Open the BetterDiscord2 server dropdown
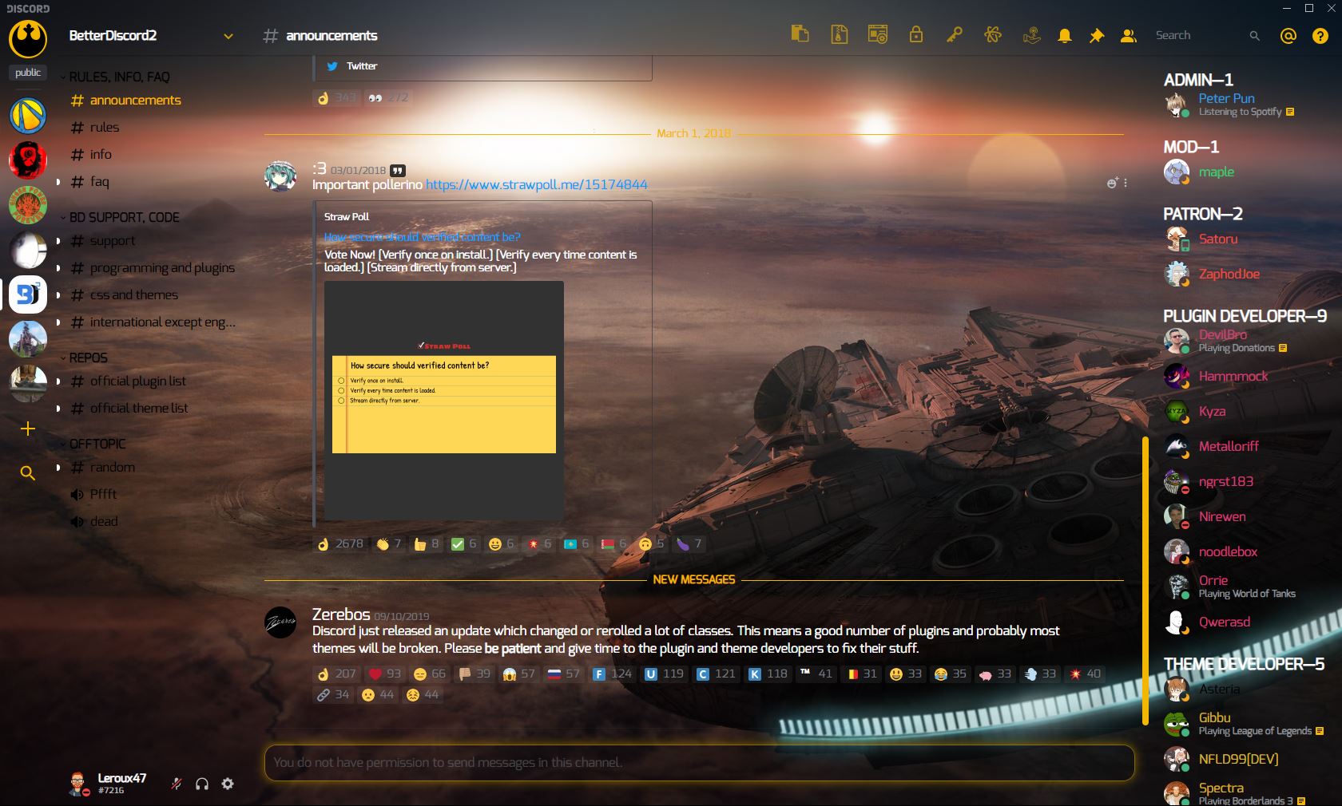 (228, 36)
